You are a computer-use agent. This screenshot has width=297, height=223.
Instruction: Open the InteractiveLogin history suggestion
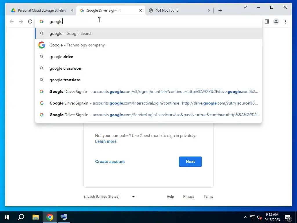tap(149, 103)
